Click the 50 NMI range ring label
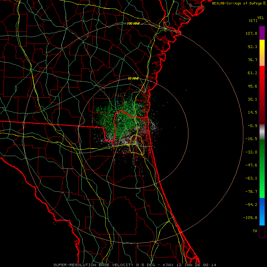This screenshot has width=267, height=267. coord(133,79)
